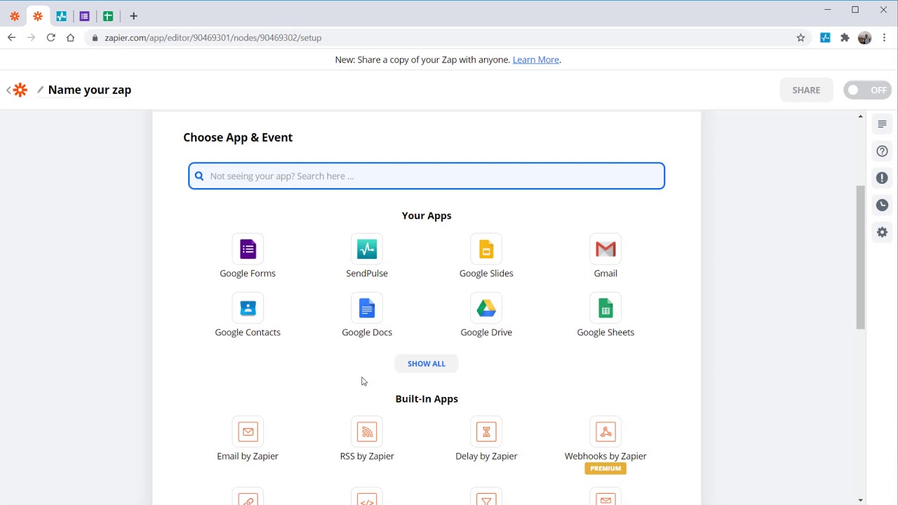
Task: Reload the page in the browser
Action: 51,38
